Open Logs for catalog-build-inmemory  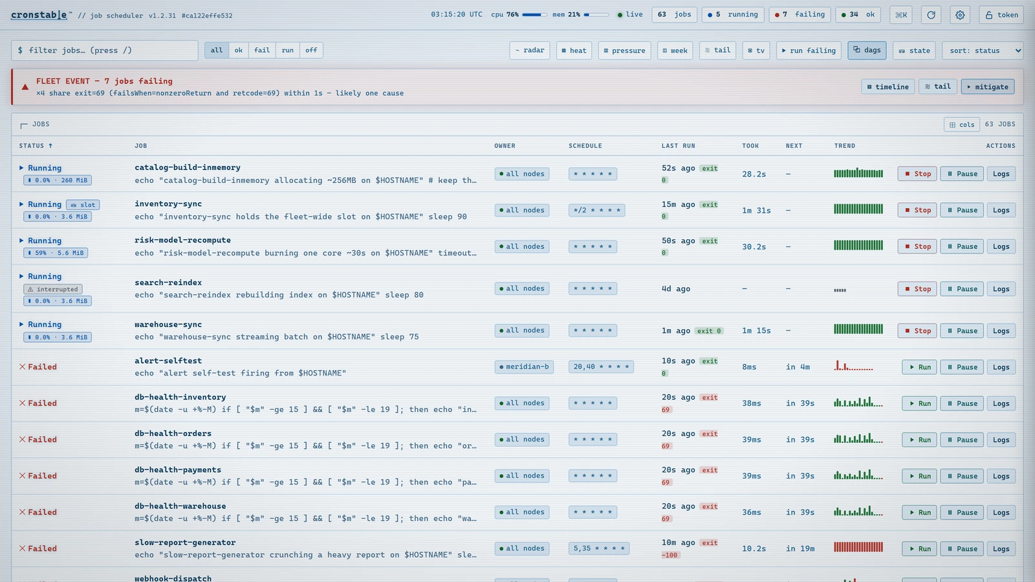pos(1001,174)
